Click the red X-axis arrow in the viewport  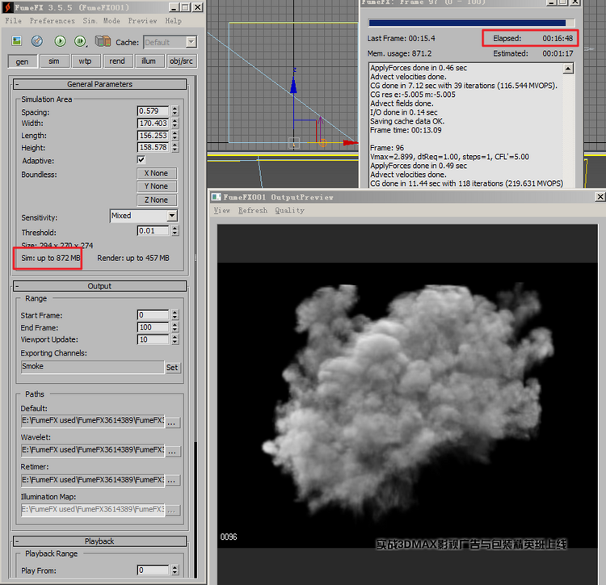pos(351,142)
